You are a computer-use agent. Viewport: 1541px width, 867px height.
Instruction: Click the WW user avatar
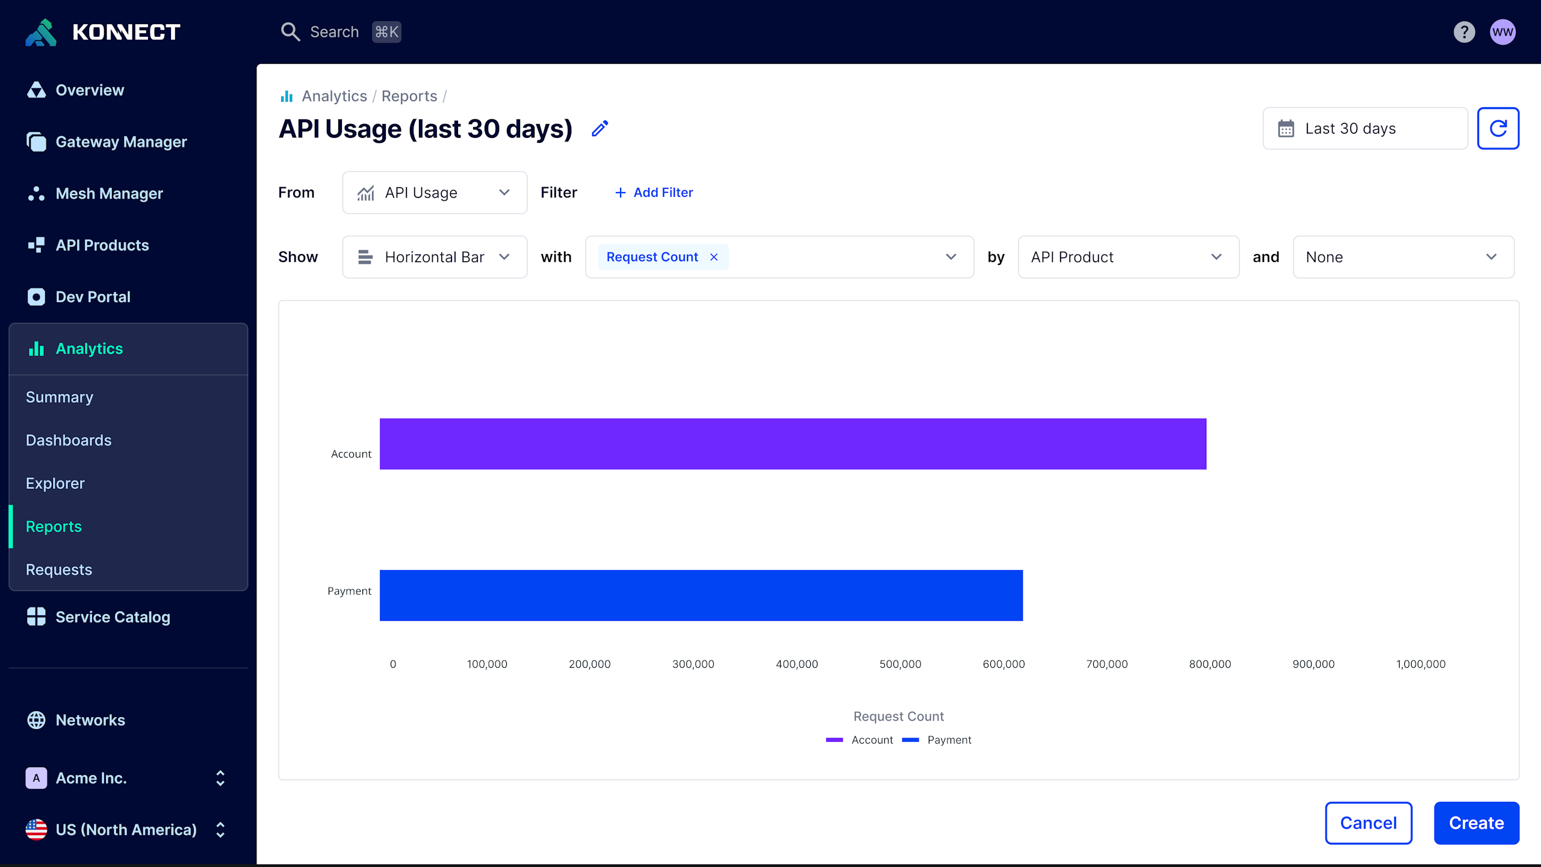pyautogui.click(x=1502, y=32)
